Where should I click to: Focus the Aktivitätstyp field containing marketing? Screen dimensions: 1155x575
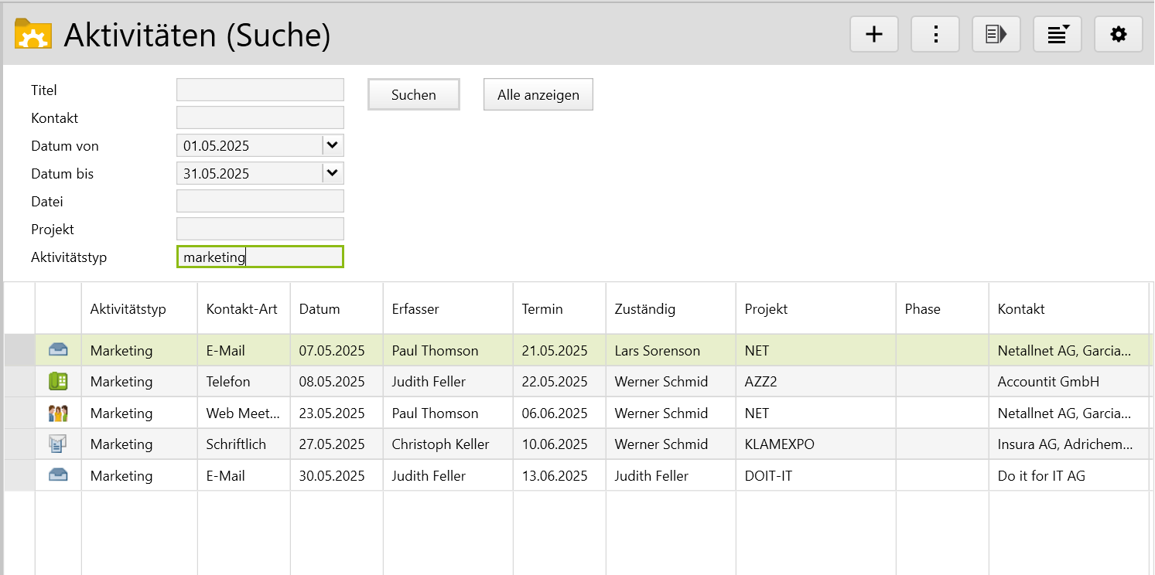click(260, 257)
